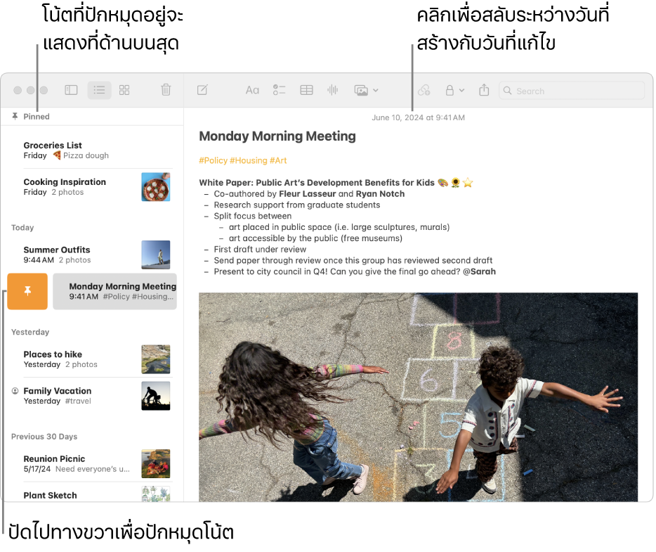Click the hopscotch photo in the note
656x552 pixels.
point(418,397)
